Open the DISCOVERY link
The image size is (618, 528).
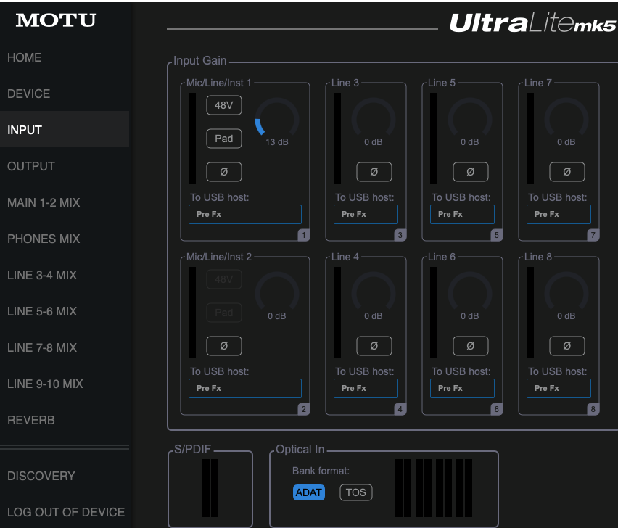click(x=41, y=476)
